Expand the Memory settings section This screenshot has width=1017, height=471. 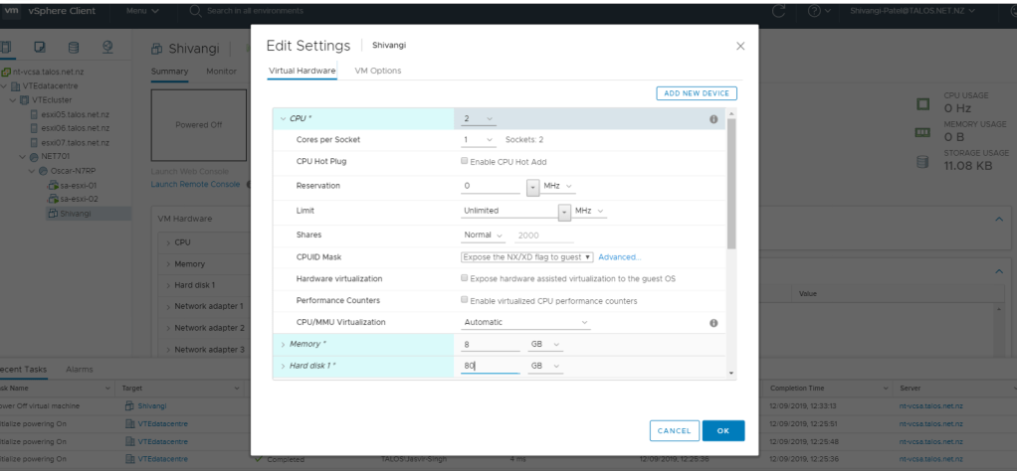click(x=284, y=344)
